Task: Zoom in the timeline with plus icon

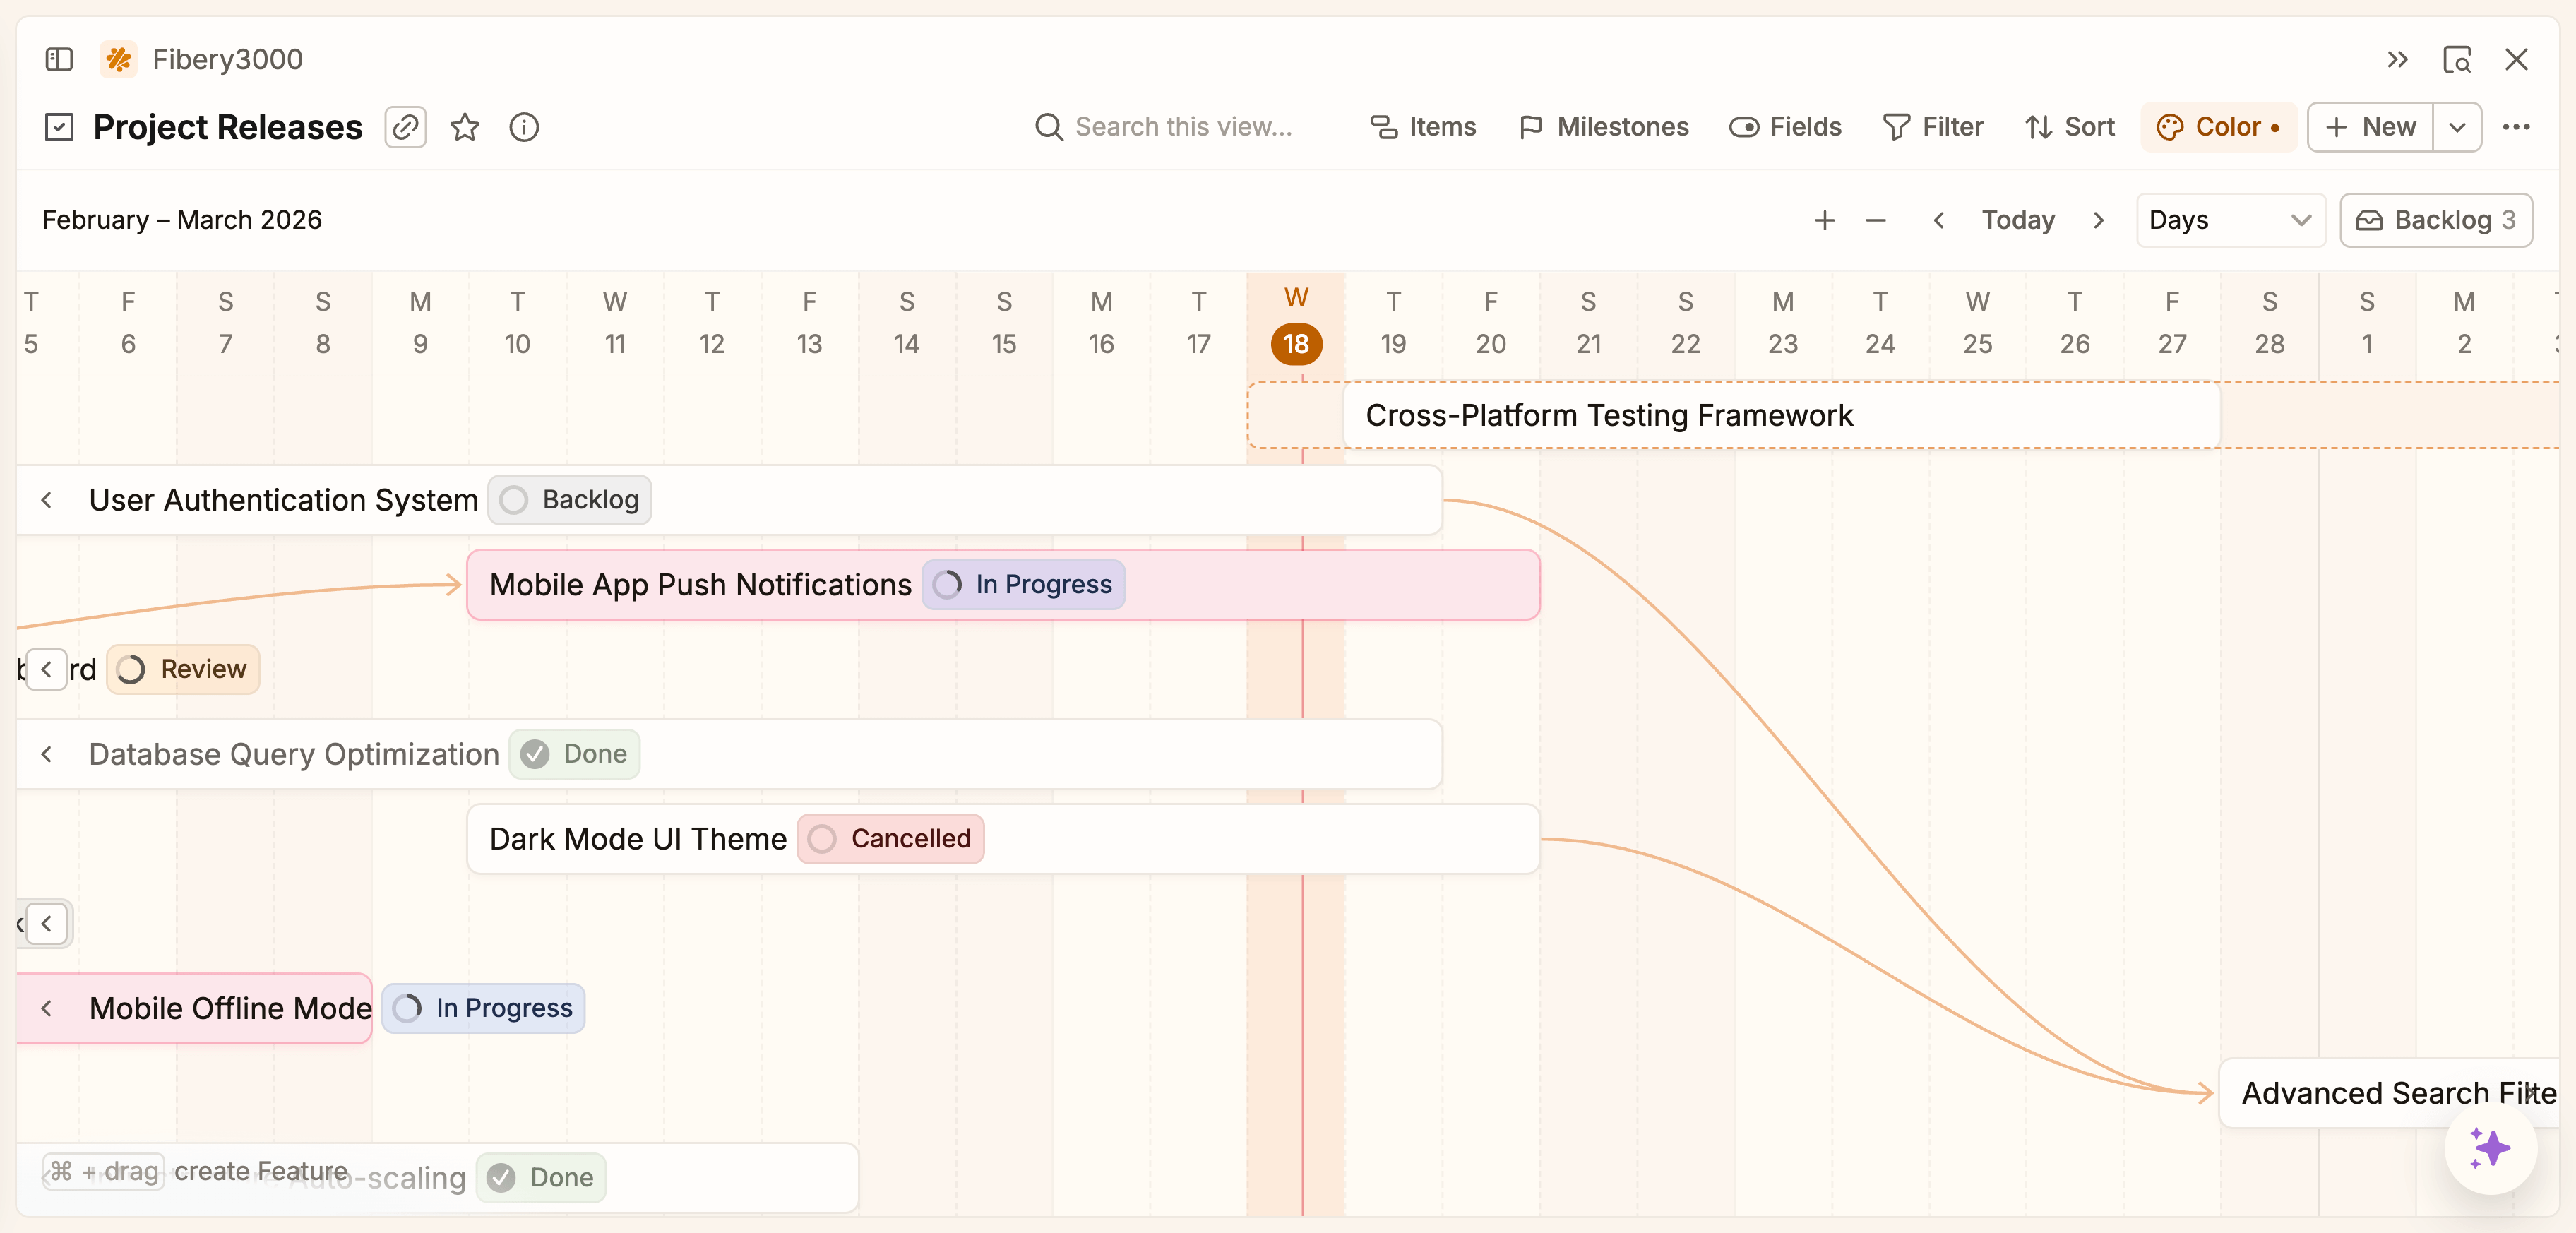Action: pos(1824,220)
